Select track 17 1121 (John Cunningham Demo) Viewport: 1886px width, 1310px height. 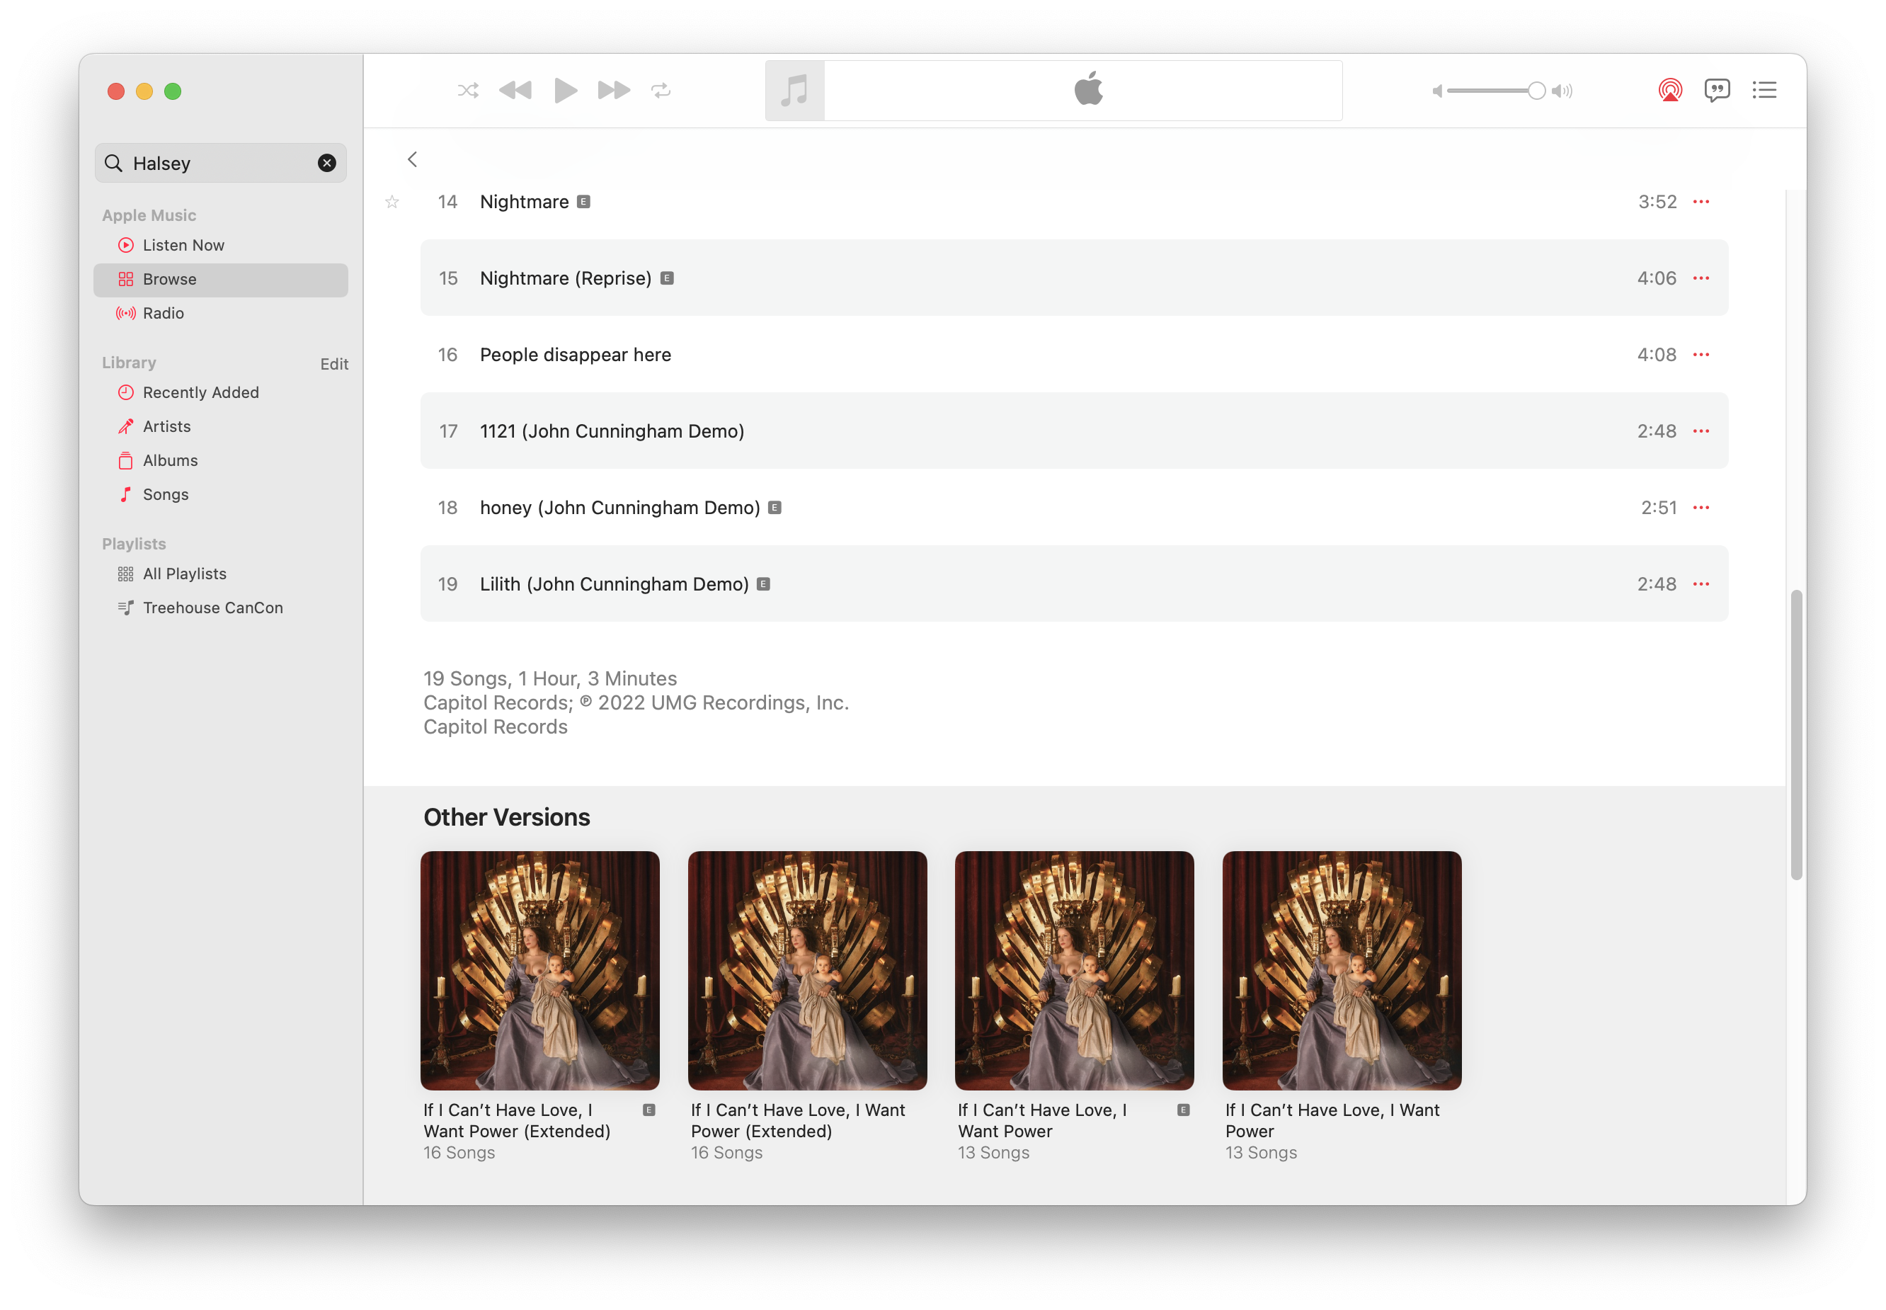point(1074,431)
